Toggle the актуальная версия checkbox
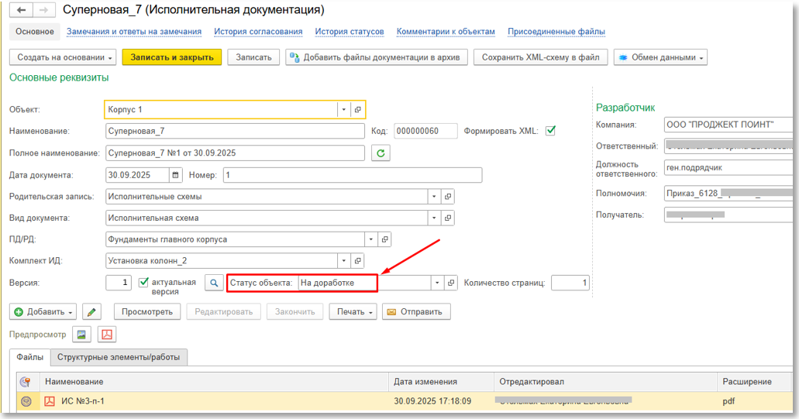This screenshot has height=419, width=799. pyautogui.click(x=143, y=283)
